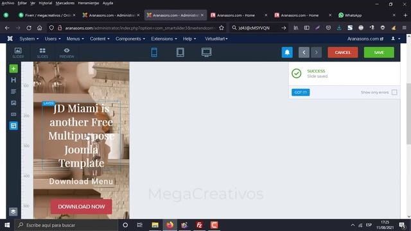
Task: Select the Download Menu text layer
Action: tap(81, 181)
